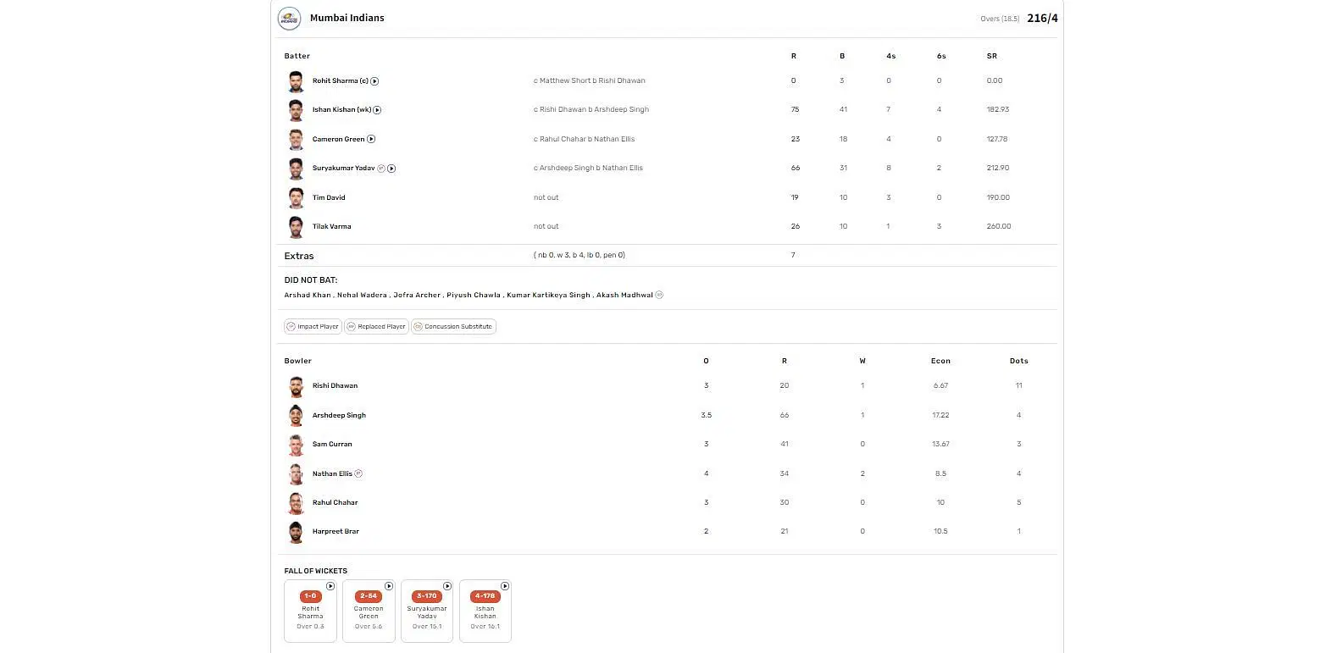
Task: Open Rahul Chahar's bowler name link
Action: click(335, 502)
